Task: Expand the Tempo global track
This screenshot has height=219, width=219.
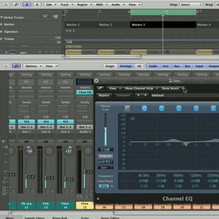Action: [x=1, y=39]
